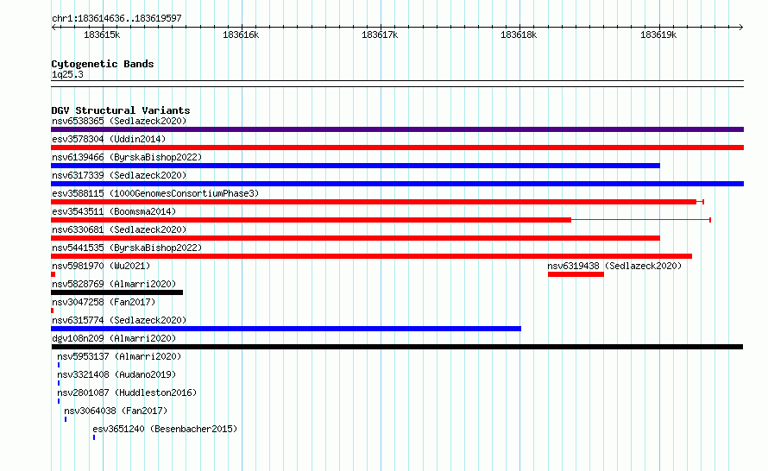Screen dimensions: 768x471
Task: Open nsv5441535 (ByrskaBishop2022) label
Action: tap(127, 248)
